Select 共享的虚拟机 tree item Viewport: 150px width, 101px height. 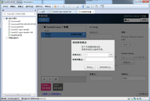(x=13, y=38)
